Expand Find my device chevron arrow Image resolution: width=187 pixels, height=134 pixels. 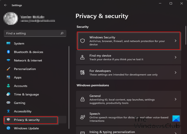(176, 57)
